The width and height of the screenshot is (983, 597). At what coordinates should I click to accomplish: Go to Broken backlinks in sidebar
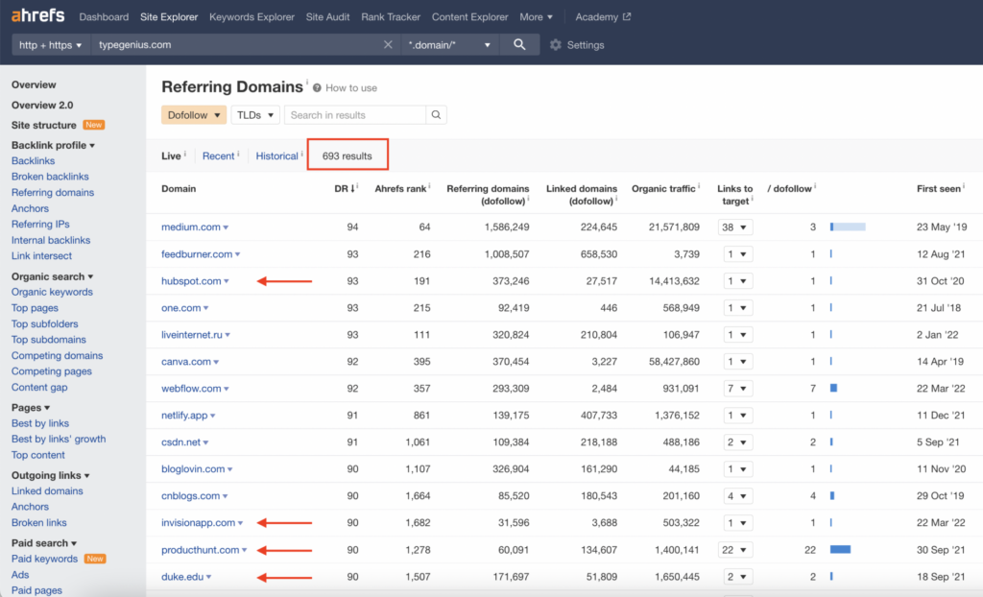coord(50,177)
